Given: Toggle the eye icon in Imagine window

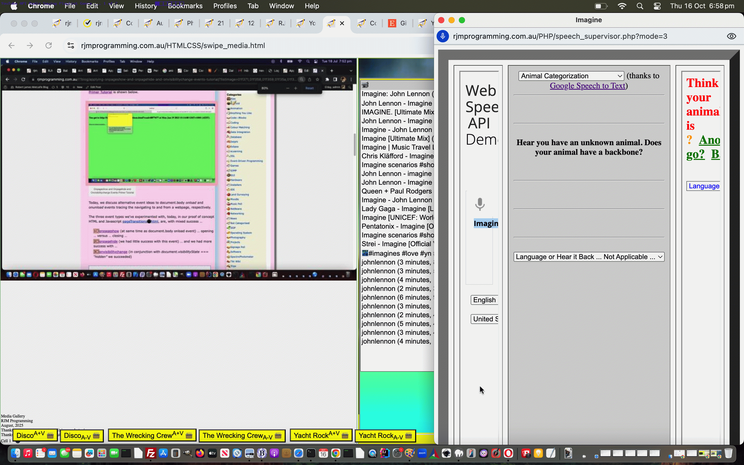Looking at the screenshot, I should point(731,36).
